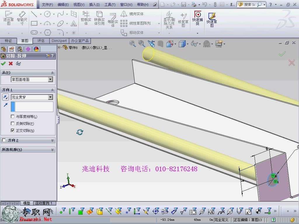Open the 文件(F) menu
The height and width of the screenshot is (224, 299).
[x=47, y=4]
